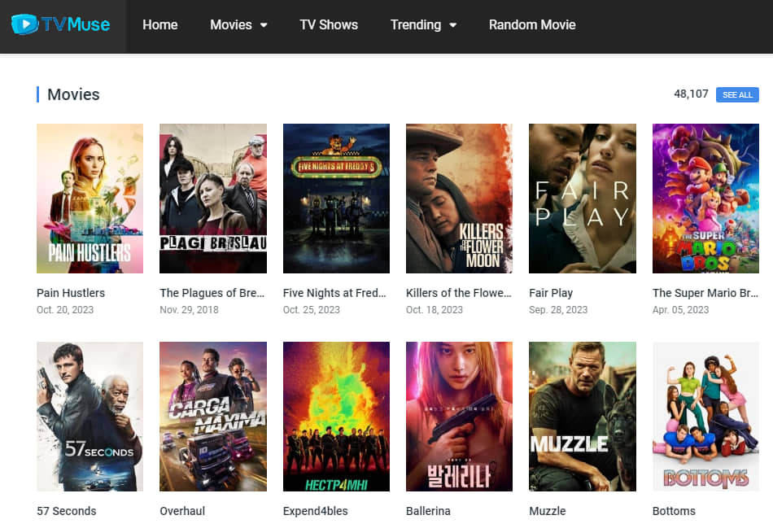Click the Bottoms title link

coord(674,511)
